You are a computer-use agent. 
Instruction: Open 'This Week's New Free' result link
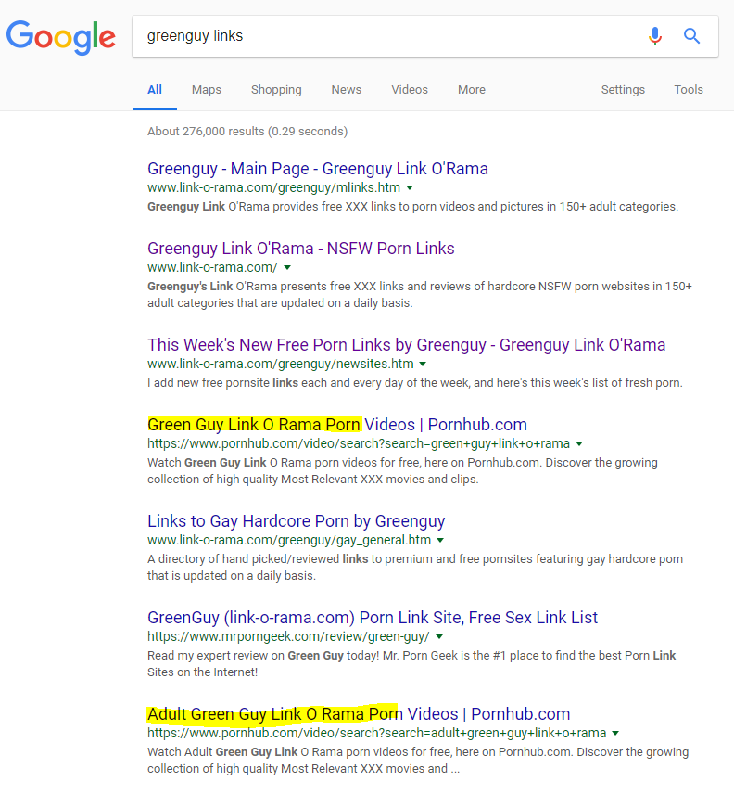click(x=406, y=345)
